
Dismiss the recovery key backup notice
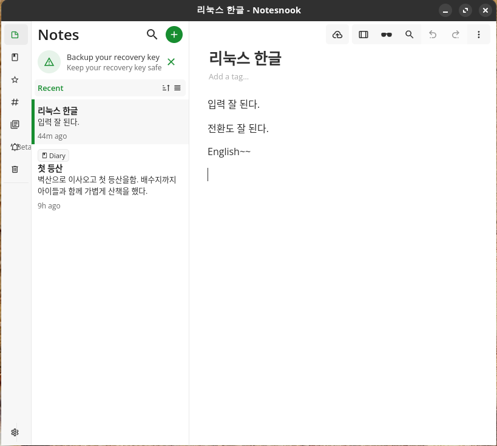click(171, 62)
